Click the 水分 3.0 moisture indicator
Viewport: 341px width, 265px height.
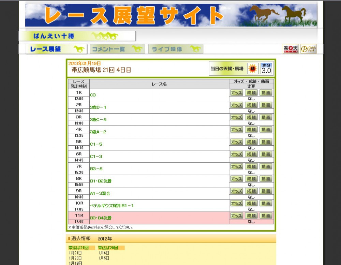[x=266, y=69]
